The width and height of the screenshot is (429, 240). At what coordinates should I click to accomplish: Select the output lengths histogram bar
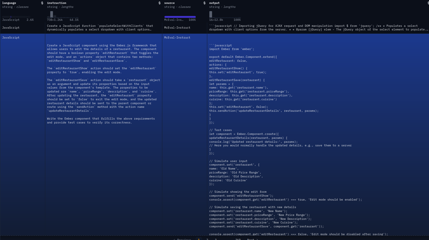pos(211,14)
